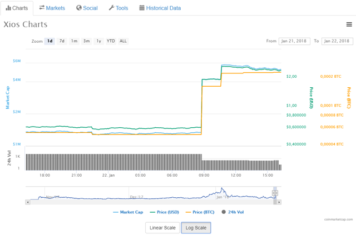Click the $2,00 price axis label
The image size is (356, 235).
(291, 77)
